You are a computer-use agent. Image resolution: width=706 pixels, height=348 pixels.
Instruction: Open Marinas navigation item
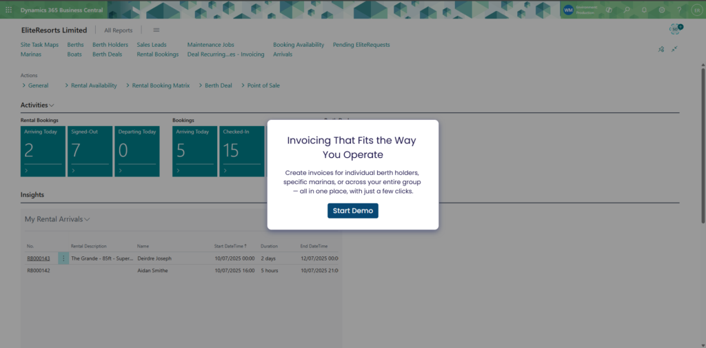(31, 54)
